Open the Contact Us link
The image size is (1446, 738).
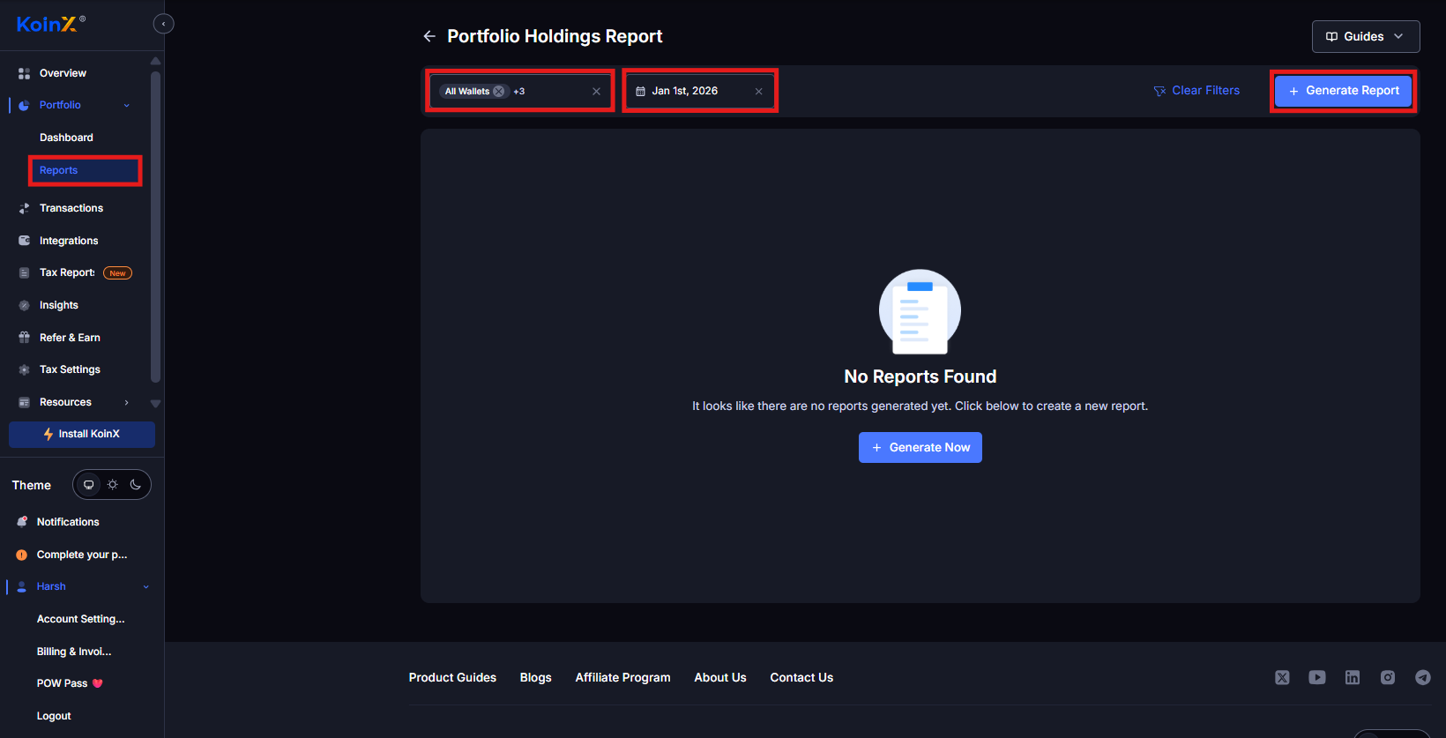[x=801, y=677]
